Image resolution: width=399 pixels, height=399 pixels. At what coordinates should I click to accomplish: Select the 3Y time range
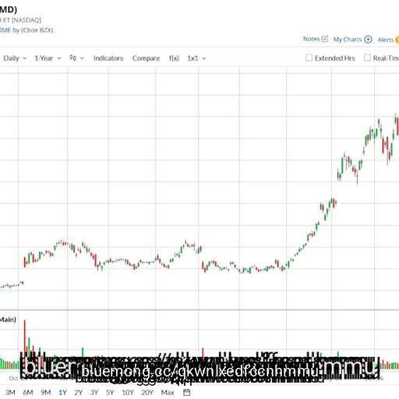coord(94,392)
